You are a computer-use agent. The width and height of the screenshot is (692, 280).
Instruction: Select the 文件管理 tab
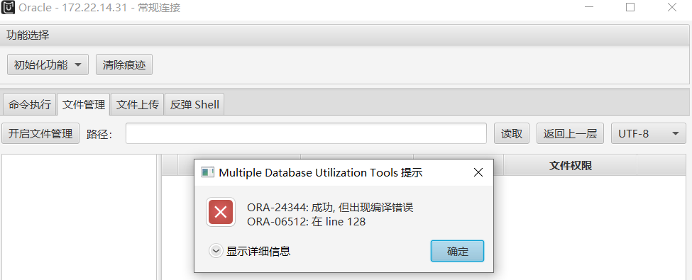[x=84, y=105]
